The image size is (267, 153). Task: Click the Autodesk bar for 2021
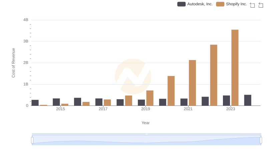pos(184,102)
